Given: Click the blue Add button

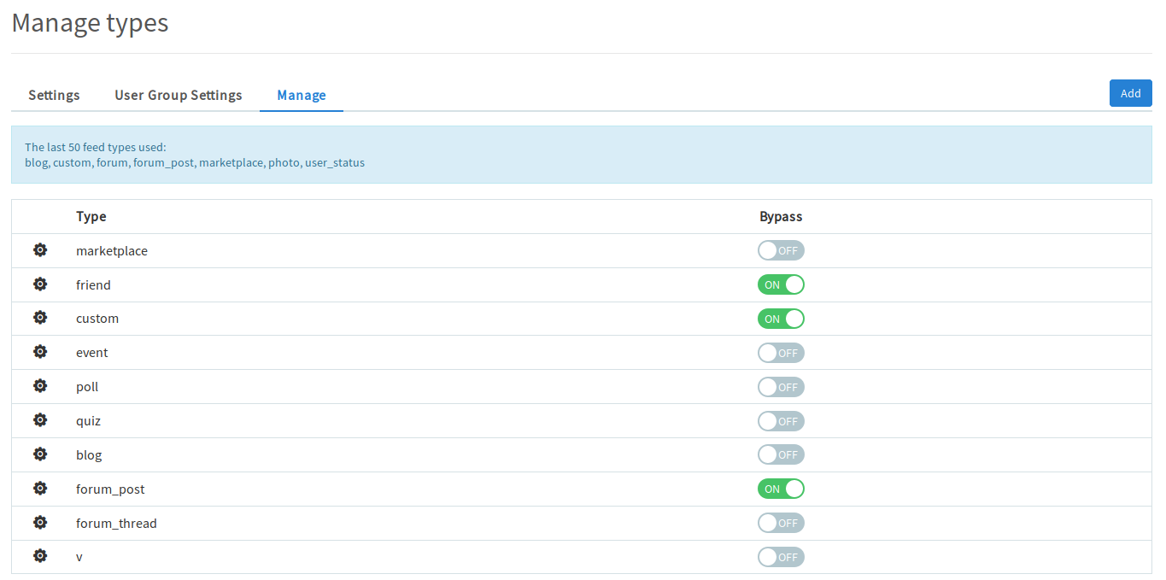Looking at the screenshot, I should pos(1130,93).
